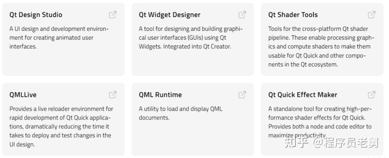Image resolution: width=389 pixels, height=158 pixels.
Task: Open Qt Shader Tools external link icon
Action: 371,15
